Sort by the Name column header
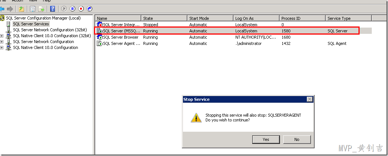388x156 pixels. [118, 18]
